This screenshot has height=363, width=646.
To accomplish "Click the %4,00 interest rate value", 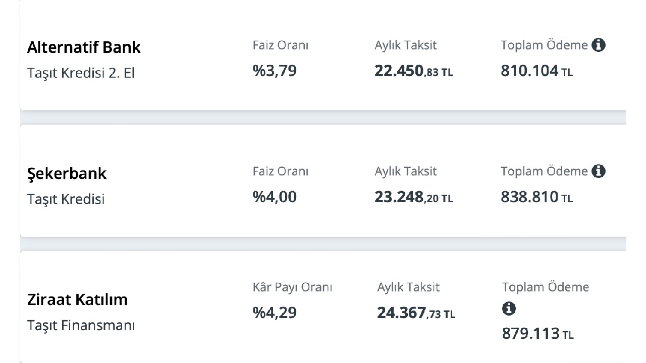I will pyautogui.click(x=275, y=197).
